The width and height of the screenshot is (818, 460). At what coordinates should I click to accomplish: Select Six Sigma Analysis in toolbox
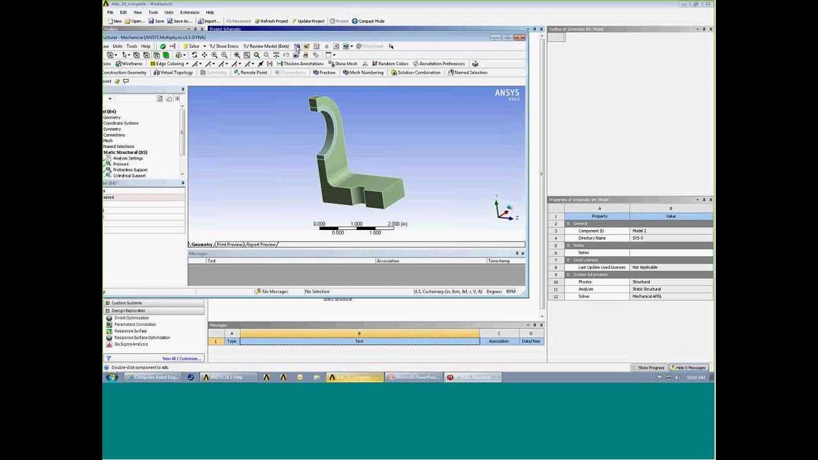click(x=131, y=344)
